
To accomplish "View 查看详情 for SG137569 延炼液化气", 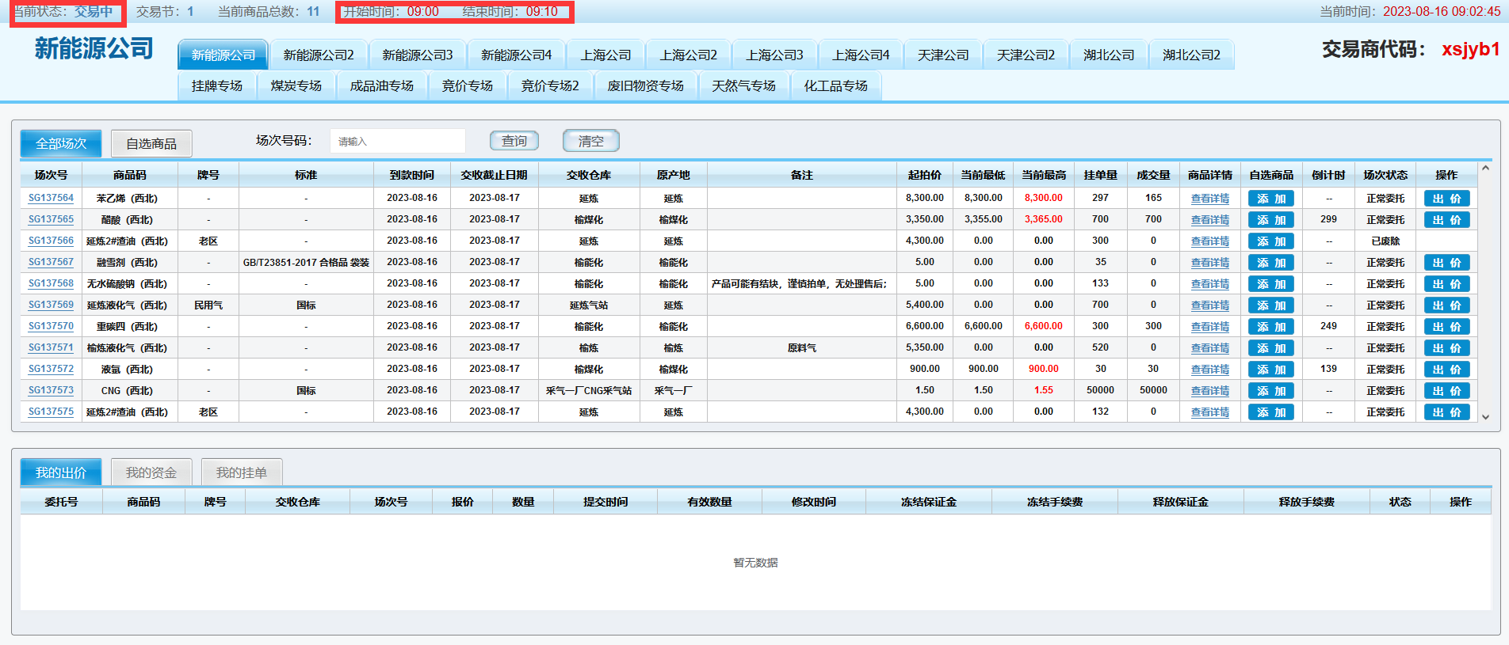I will click(x=1210, y=305).
